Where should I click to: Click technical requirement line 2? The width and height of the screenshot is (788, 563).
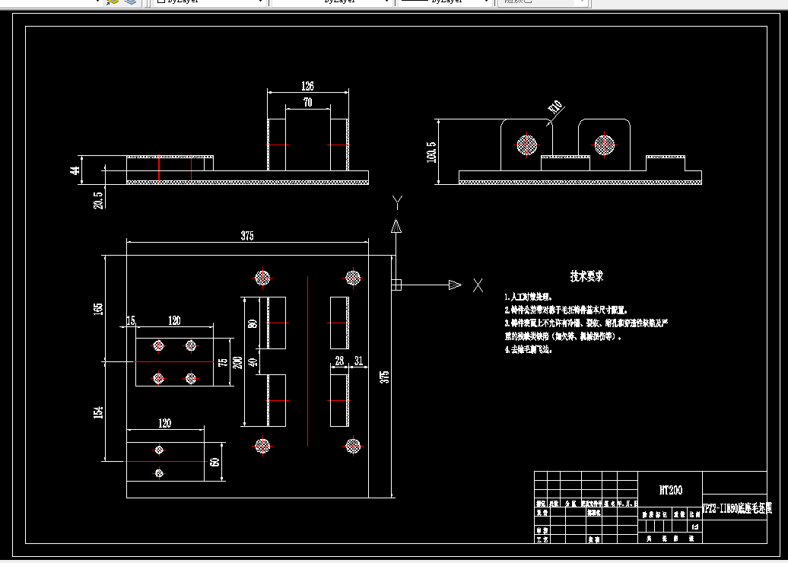tap(567, 310)
